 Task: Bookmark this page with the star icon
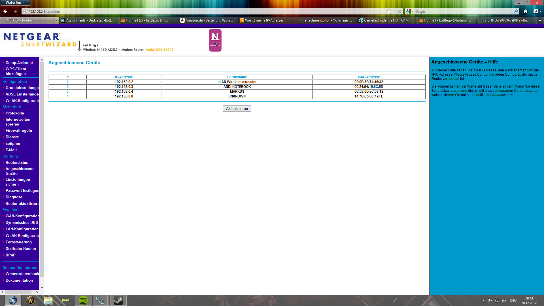coord(389,11)
